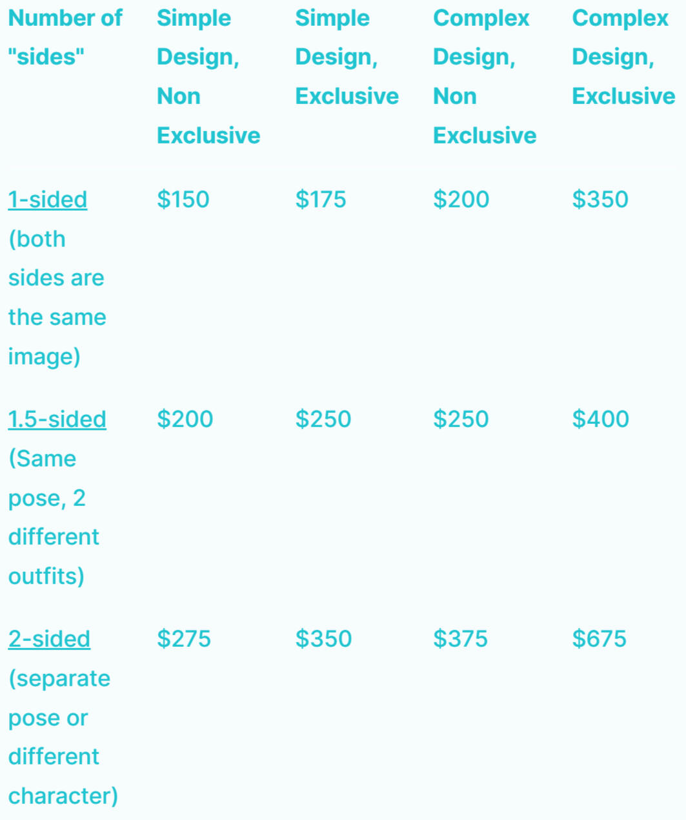686x820 pixels.
Task: Click the $350 price in the 1-sided row
Action: tap(600, 200)
